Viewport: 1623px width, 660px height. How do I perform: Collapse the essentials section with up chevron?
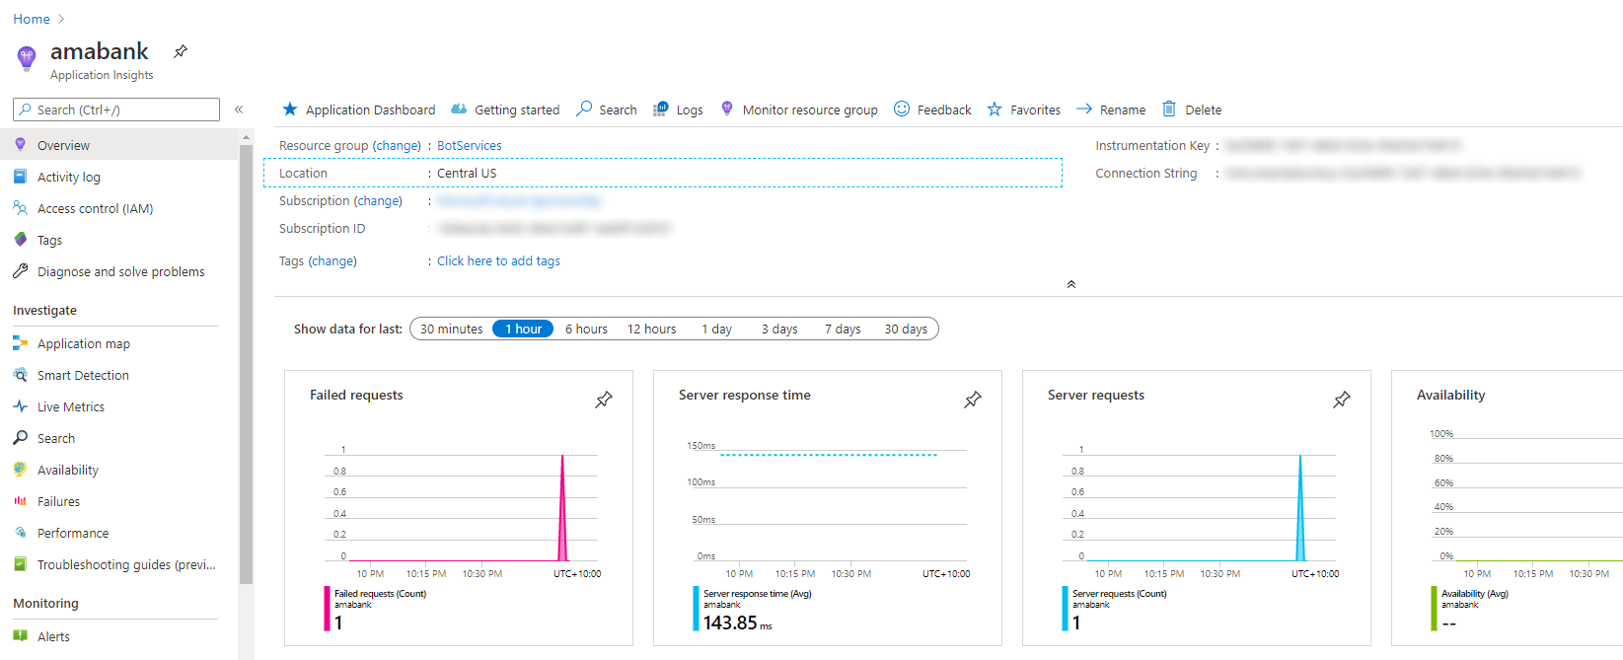tap(1071, 284)
